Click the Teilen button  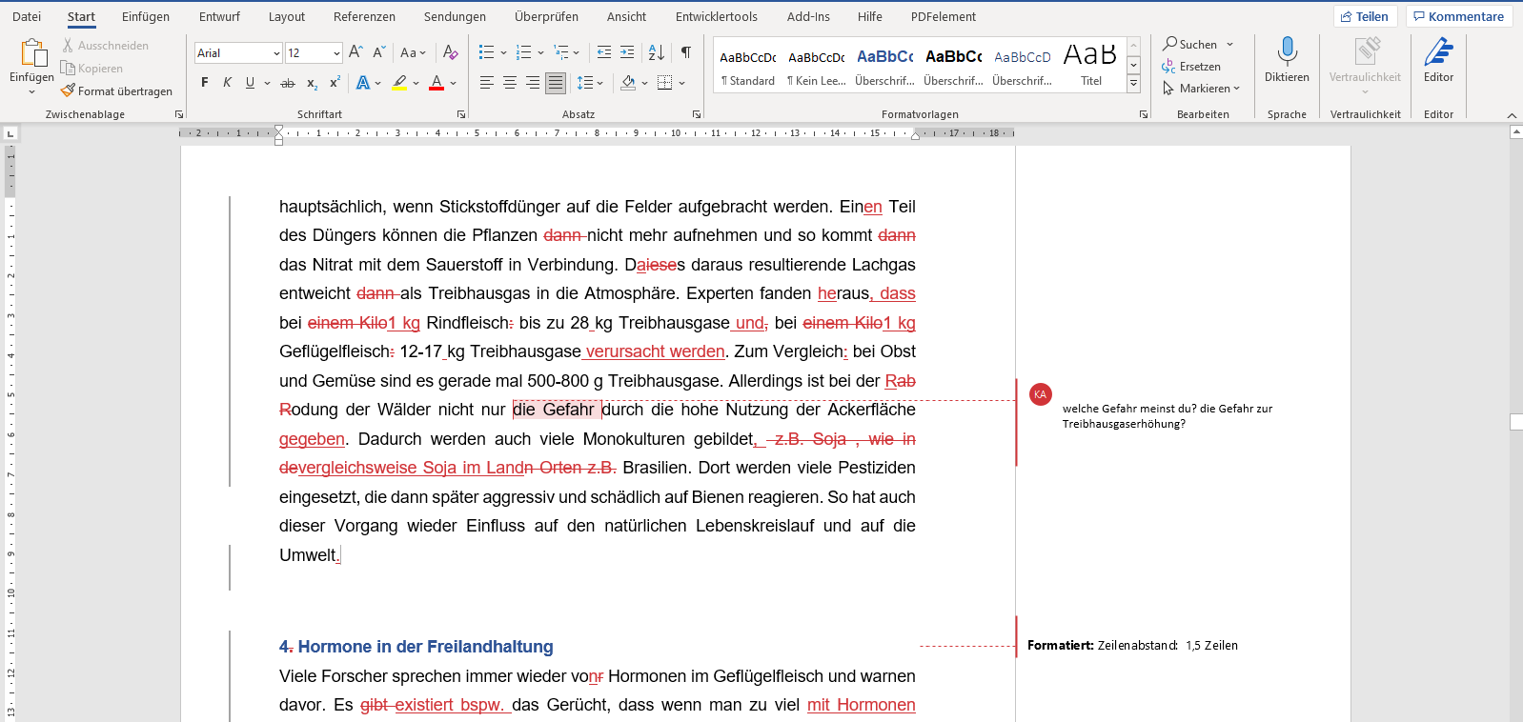1365,16
